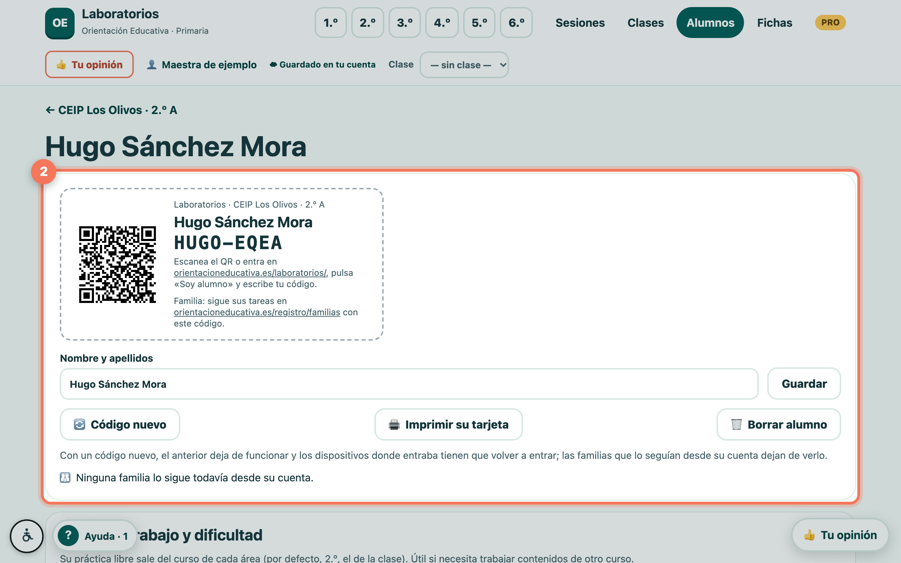The width and height of the screenshot is (901, 563).
Task: Open Maestra de ejemplo account
Action: [201, 65]
